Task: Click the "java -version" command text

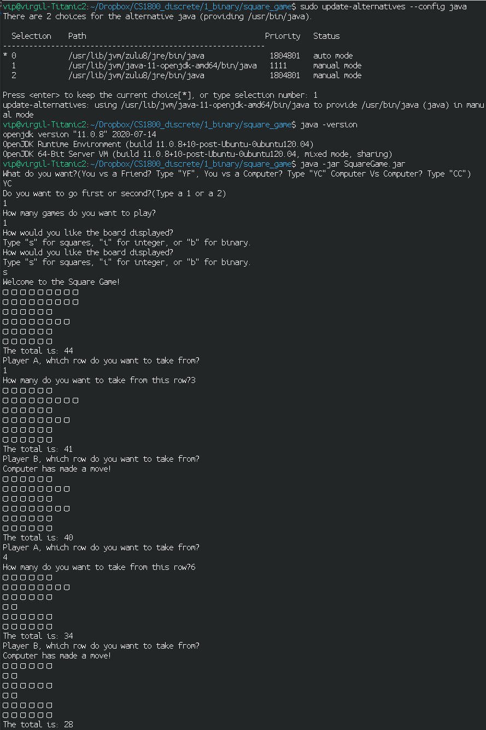Action: [x=329, y=125]
